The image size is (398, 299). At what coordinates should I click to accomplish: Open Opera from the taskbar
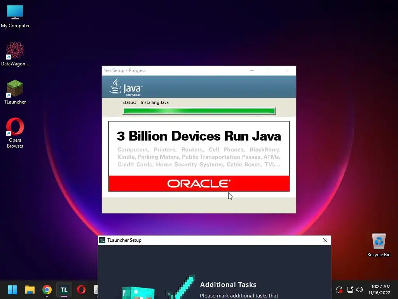click(x=81, y=290)
